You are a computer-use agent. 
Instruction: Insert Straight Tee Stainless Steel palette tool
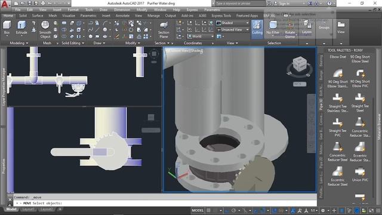pyautogui.click(x=338, y=103)
